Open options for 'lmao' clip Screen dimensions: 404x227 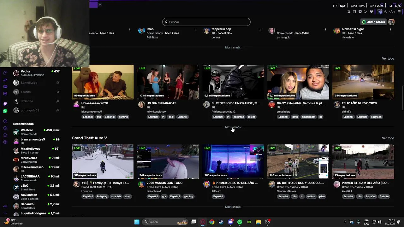click(195, 29)
